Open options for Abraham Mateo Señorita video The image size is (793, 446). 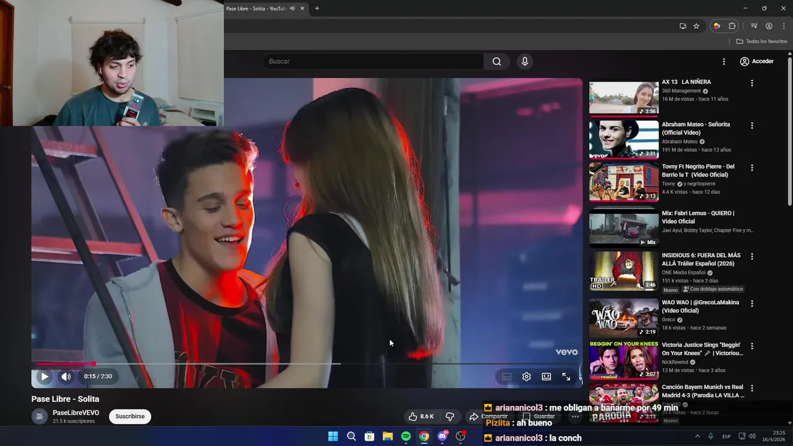click(x=752, y=125)
